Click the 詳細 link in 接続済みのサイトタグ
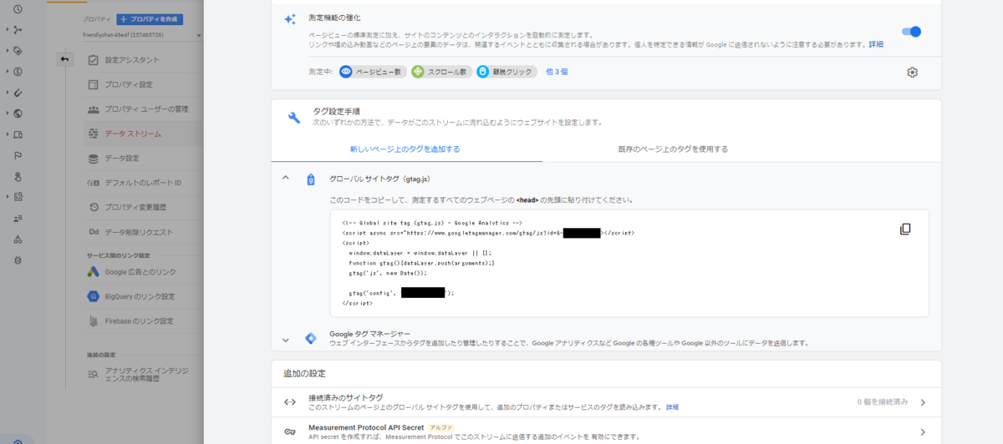Screen dimensions: 1003x444 point(672,407)
